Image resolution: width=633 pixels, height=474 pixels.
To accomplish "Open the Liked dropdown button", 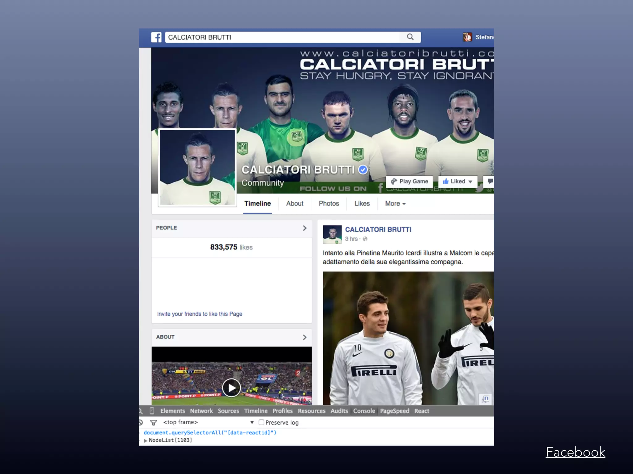I will [457, 181].
